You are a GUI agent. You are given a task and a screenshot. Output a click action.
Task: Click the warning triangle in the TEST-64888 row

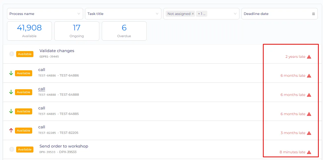[309, 95]
